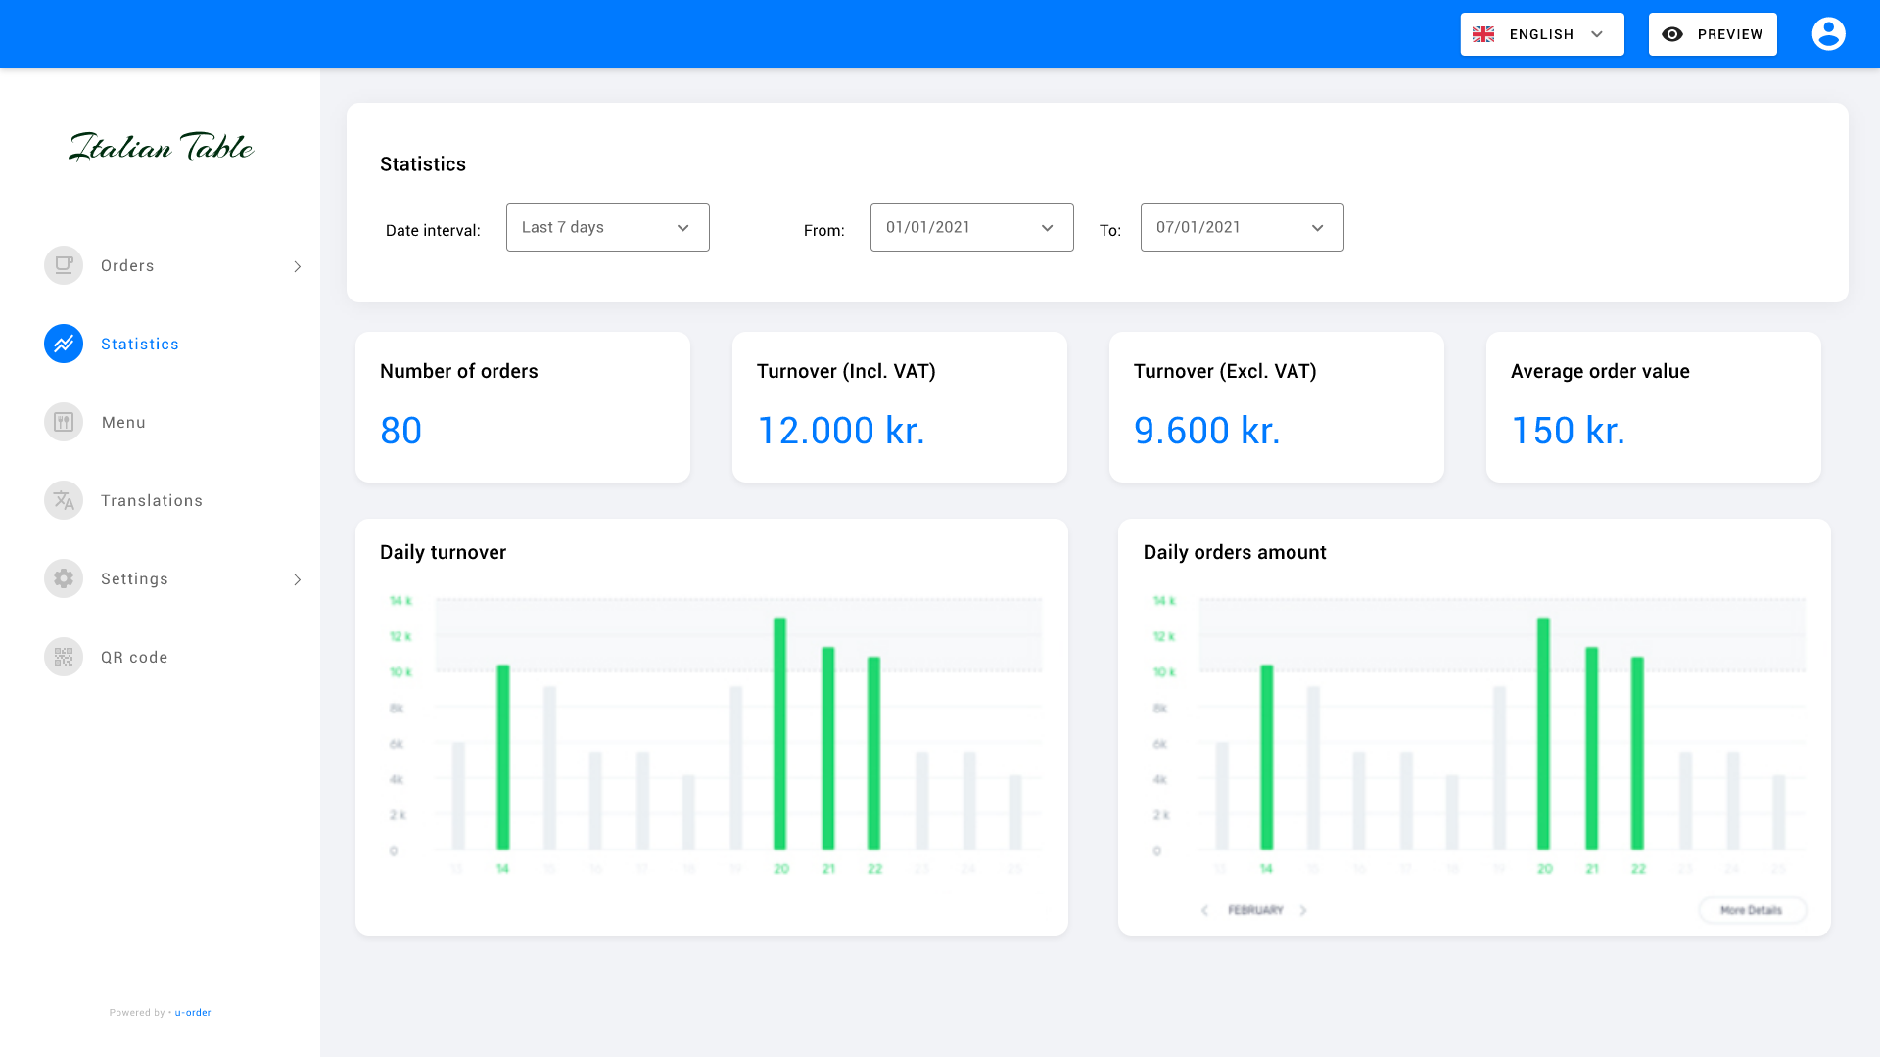The image size is (1880, 1057).
Task: Click the Menu cutlery icon
Action: point(64,422)
